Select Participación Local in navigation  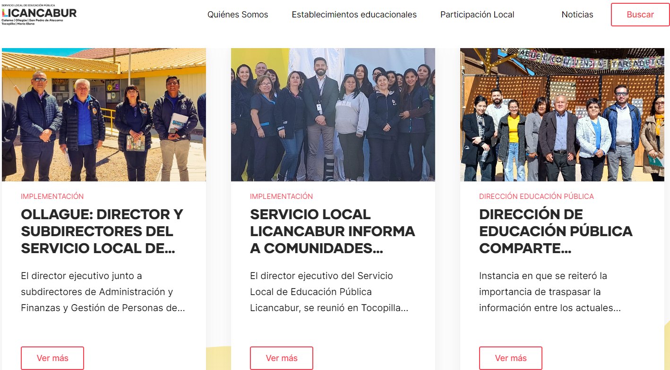click(477, 15)
